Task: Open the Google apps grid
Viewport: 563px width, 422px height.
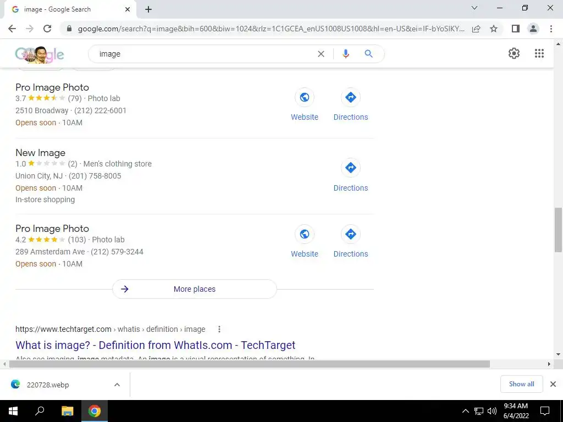Action: [x=539, y=53]
